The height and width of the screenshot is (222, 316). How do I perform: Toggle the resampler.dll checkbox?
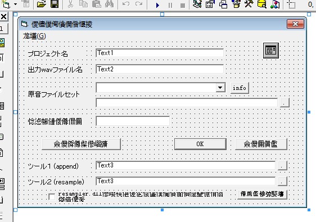[x=52, y=197]
